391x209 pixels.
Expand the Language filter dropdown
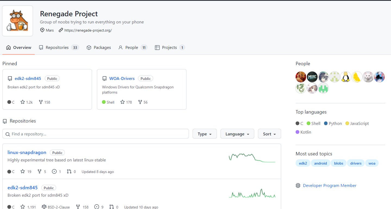point(237,134)
